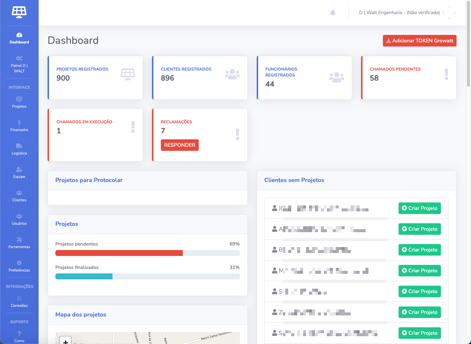Navigate to Clientes section

19,196
